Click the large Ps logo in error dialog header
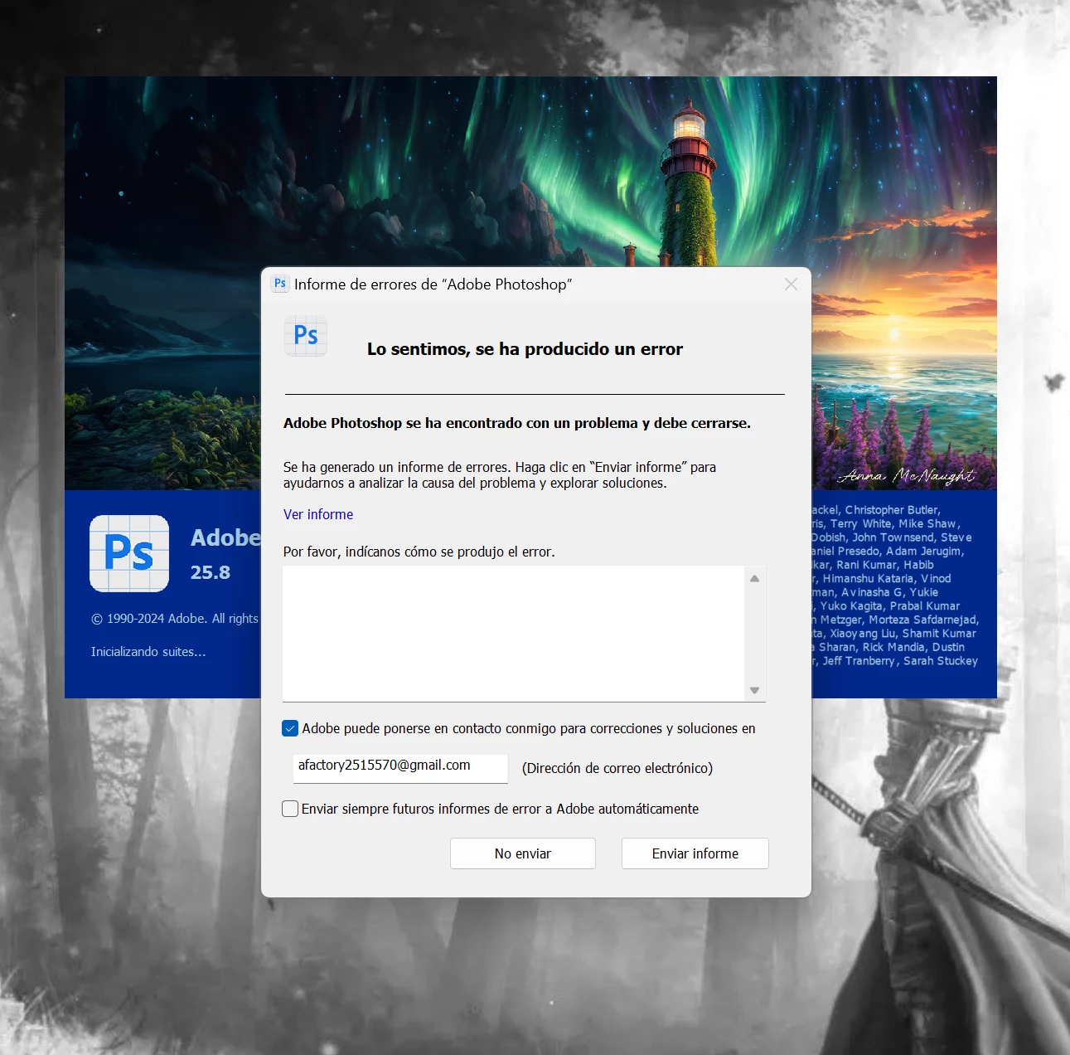Viewport: 1070px width, 1055px height. tap(306, 336)
